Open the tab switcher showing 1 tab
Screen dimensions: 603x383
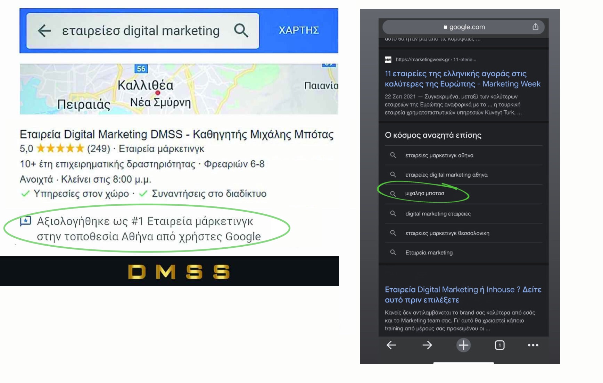499,345
